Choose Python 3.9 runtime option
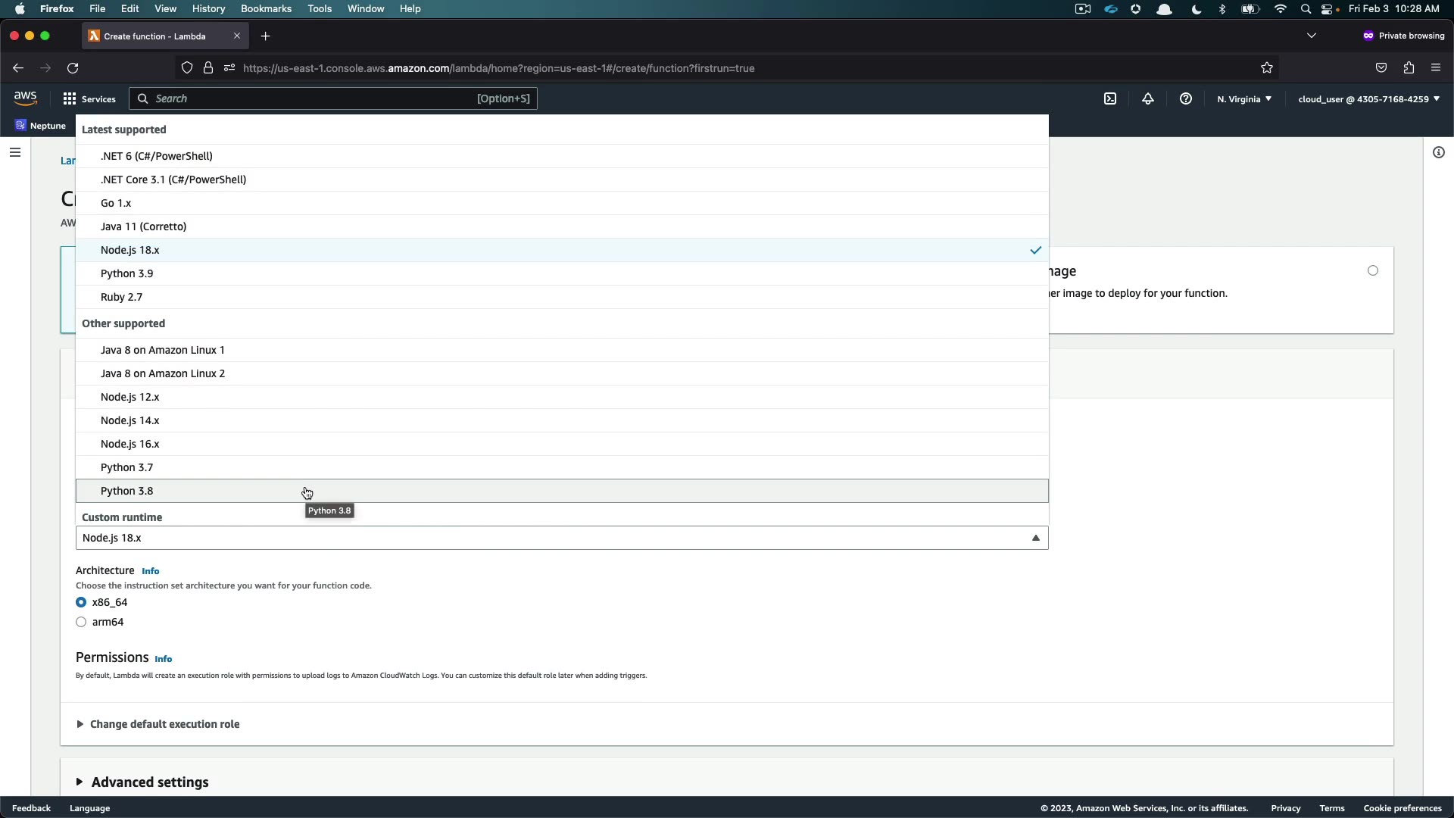 (127, 273)
